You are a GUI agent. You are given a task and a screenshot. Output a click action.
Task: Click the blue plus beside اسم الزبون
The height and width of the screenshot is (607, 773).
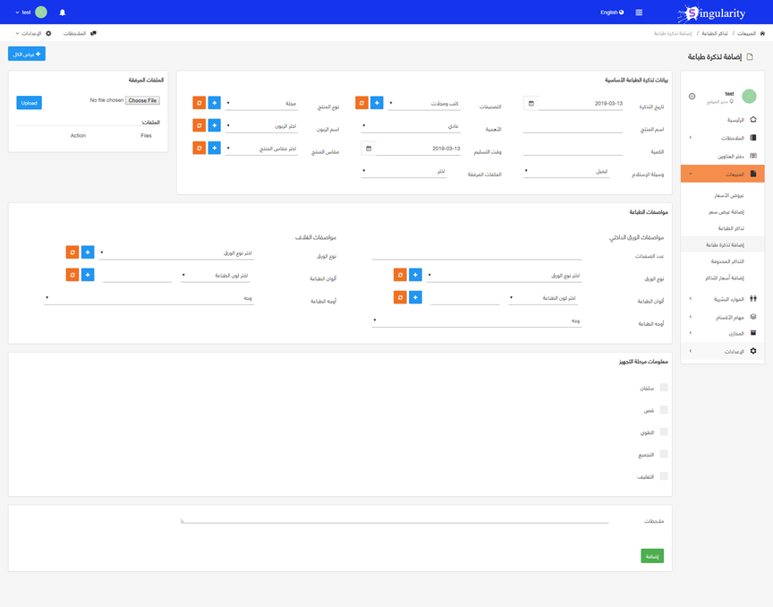(214, 126)
